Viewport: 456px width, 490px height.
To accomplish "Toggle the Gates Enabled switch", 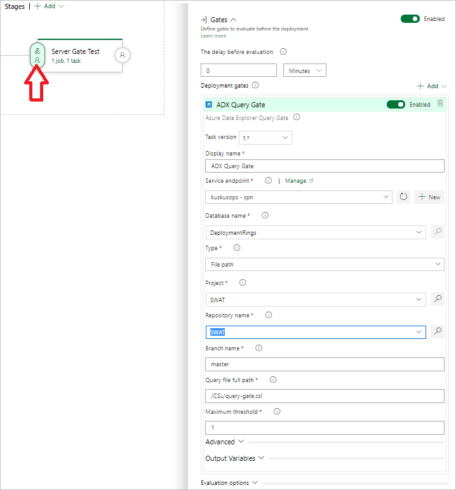I will (x=410, y=19).
